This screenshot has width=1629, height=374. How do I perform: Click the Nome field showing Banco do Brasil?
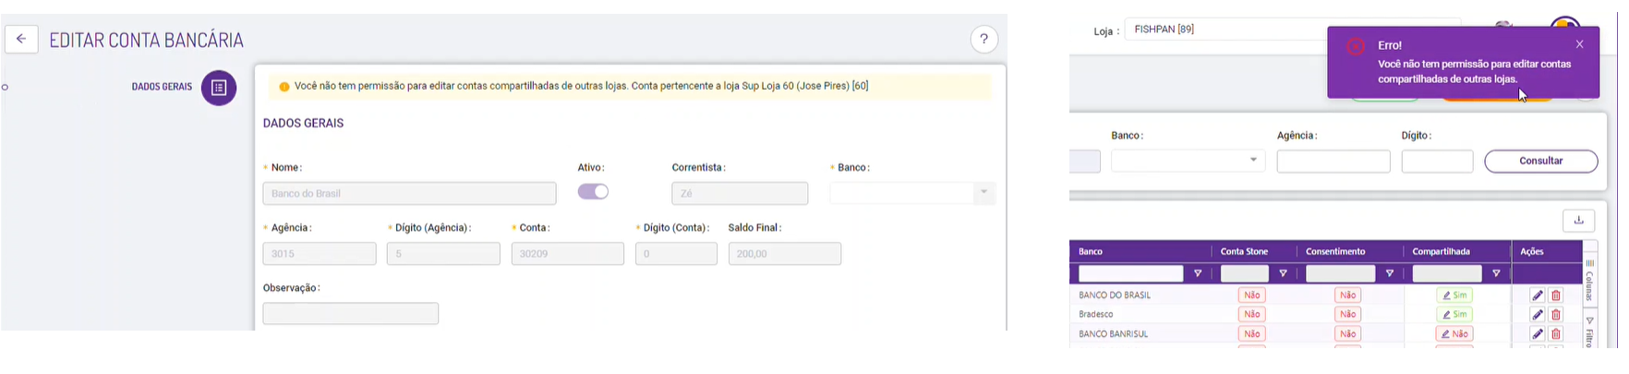[409, 194]
